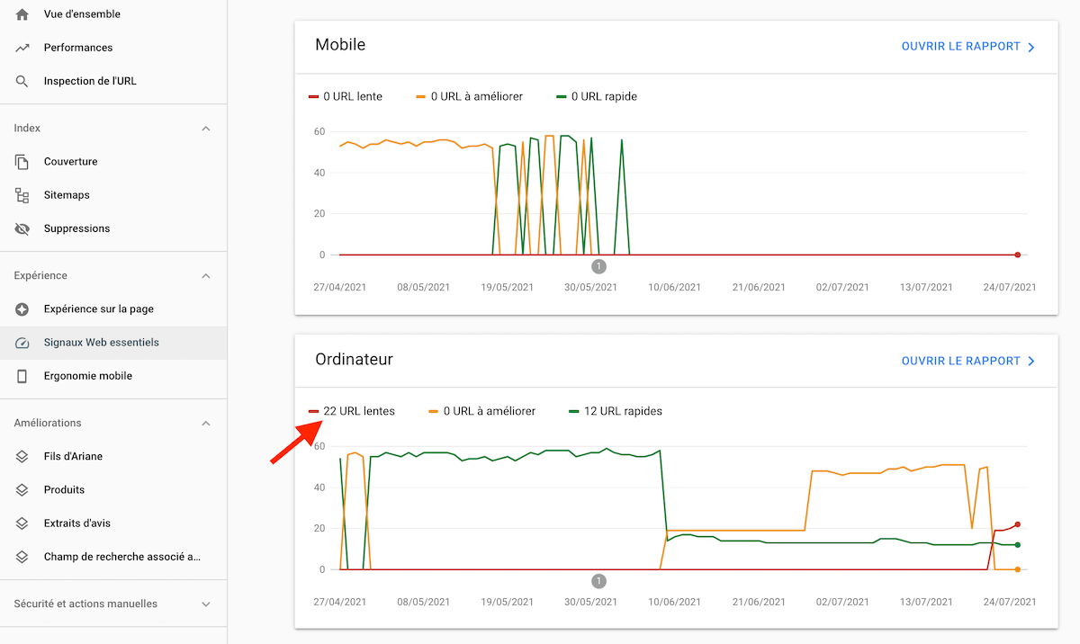Click the Ergonomie mobile phone icon
Screen dimensions: 1080x644
22,376
